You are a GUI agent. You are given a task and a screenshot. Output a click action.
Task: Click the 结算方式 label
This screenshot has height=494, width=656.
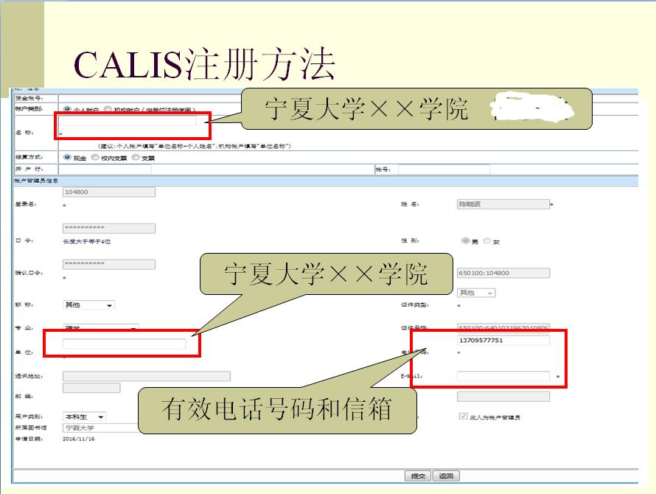click(x=29, y=157)
